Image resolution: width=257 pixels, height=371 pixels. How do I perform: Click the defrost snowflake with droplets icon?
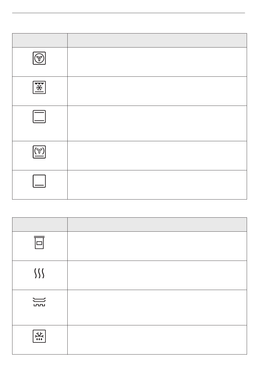pos(39,336)
